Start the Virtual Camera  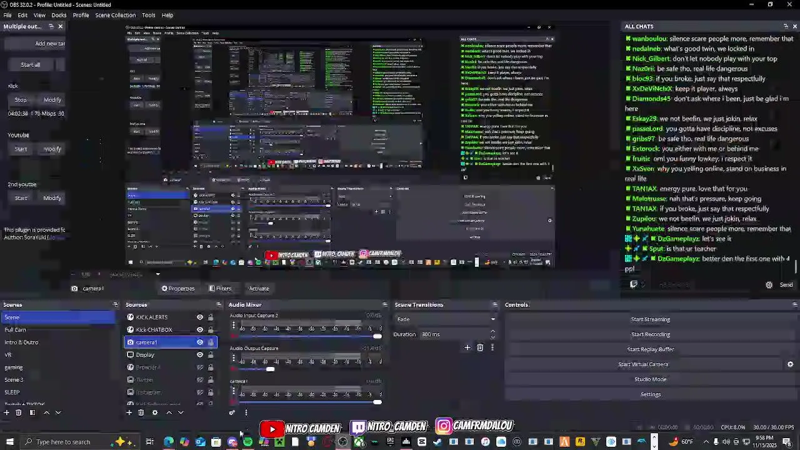[643, 364]
